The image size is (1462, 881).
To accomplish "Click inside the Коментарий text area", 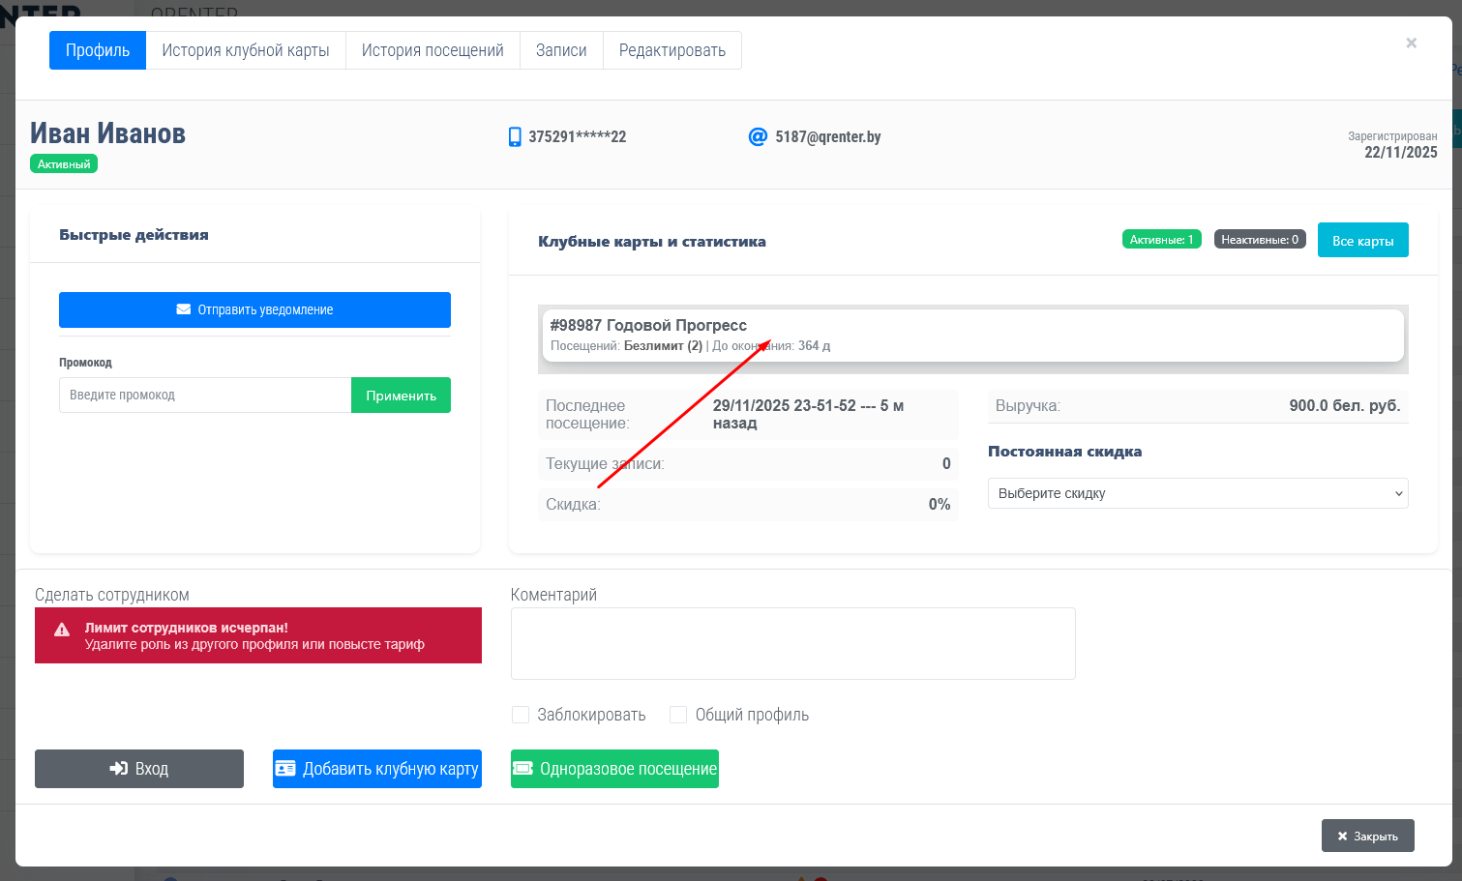I will [792, 643].
